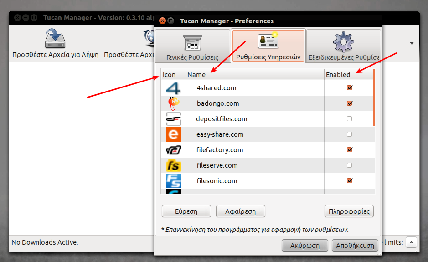Image resolution: width=428 pixels, height=262 pixels.
Task: Expand the limits panel arrow button
Action: (x=411, y=242)
